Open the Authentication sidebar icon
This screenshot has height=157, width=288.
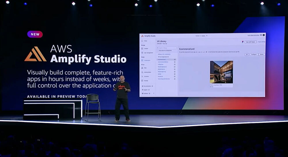click(x=142, y=72)
